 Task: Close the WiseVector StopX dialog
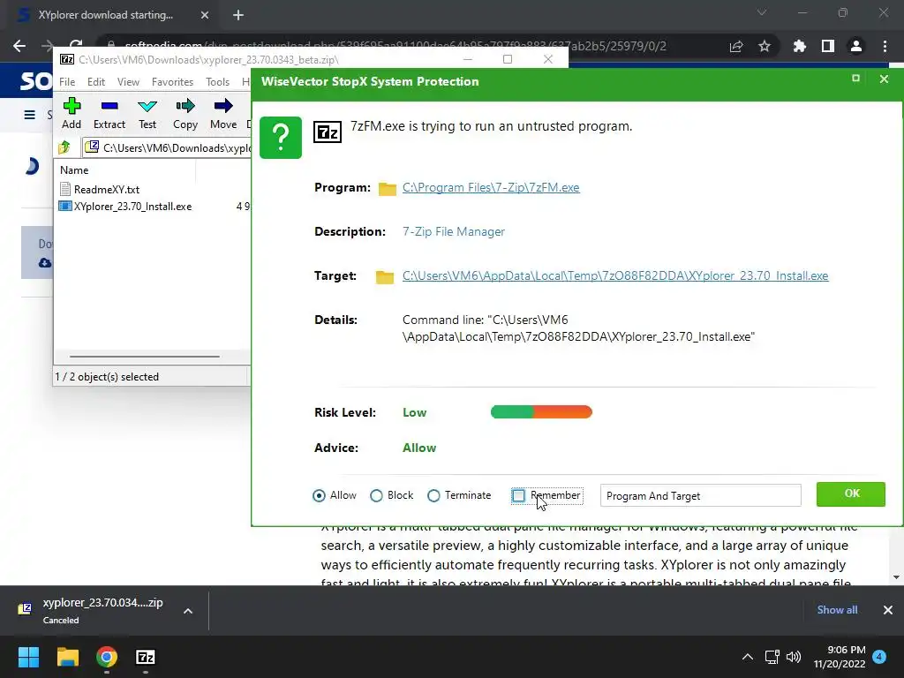[x=884, y=79]
